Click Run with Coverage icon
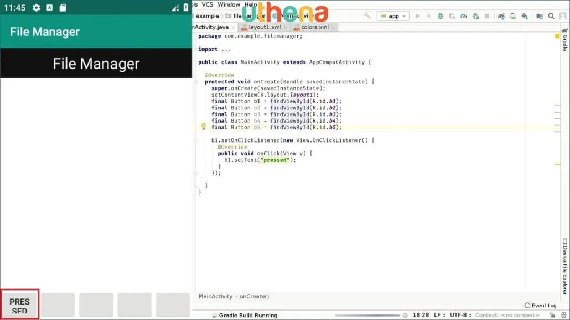This screenshot has width=570, height=320. click(452, 16)
